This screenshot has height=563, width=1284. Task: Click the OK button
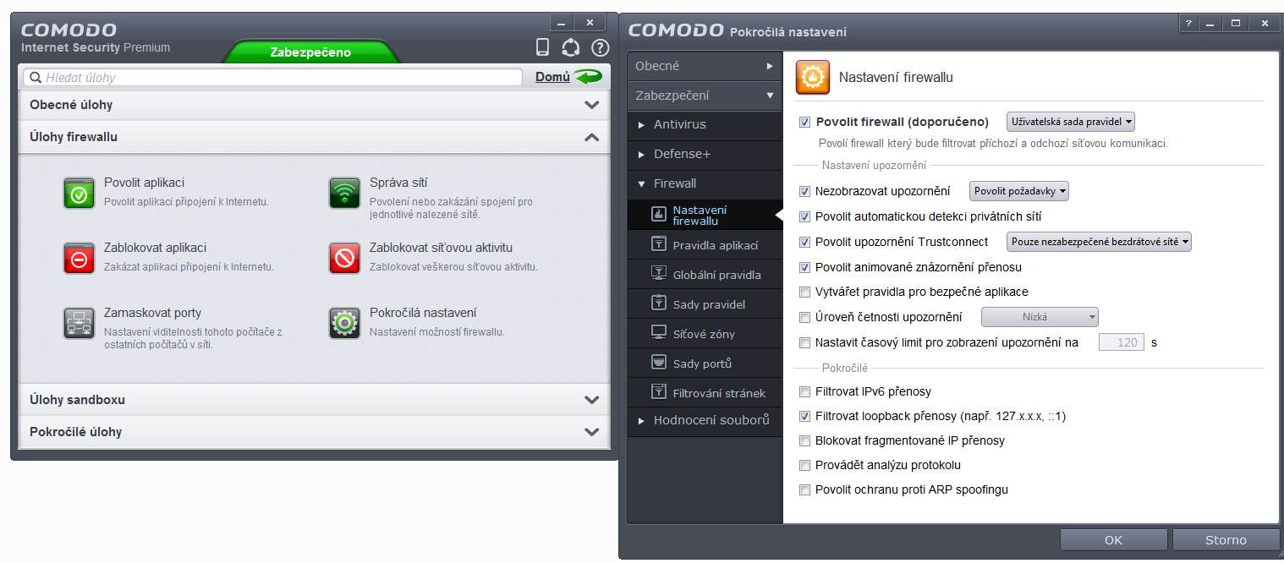pos(1113,540)
